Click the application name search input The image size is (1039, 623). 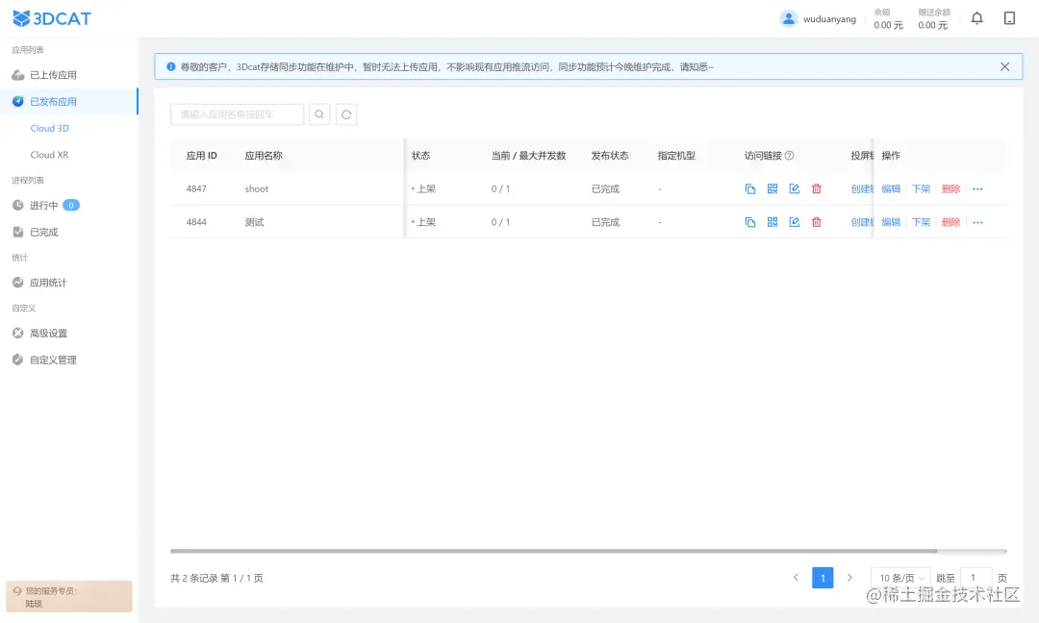tap(236, 113)
